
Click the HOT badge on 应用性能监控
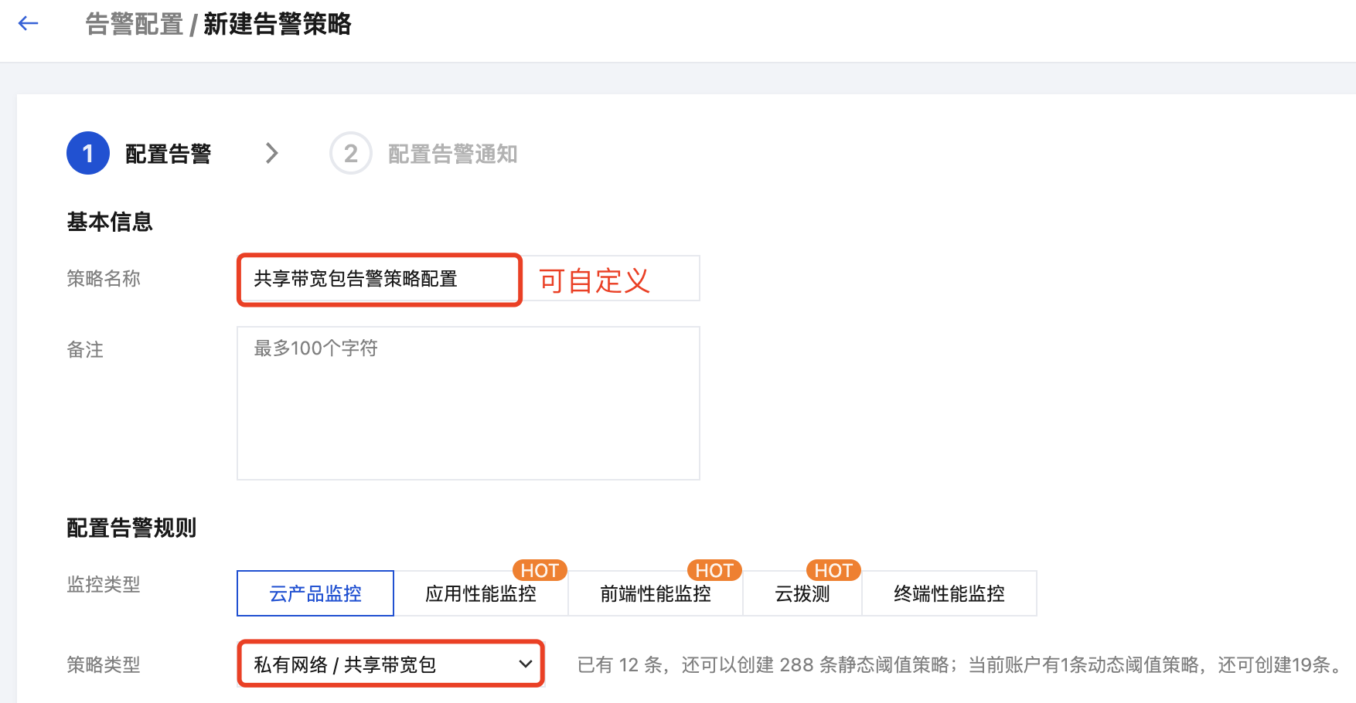point(540,570)
